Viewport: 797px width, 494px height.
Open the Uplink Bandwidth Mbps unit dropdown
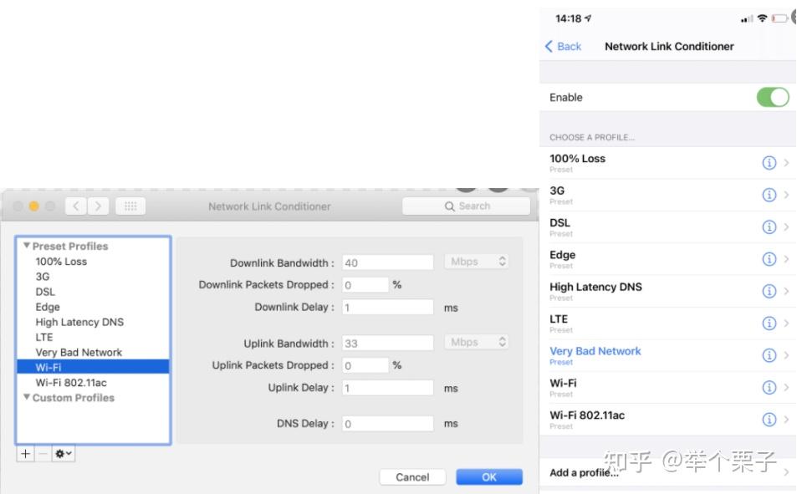[x=477, y=343]
